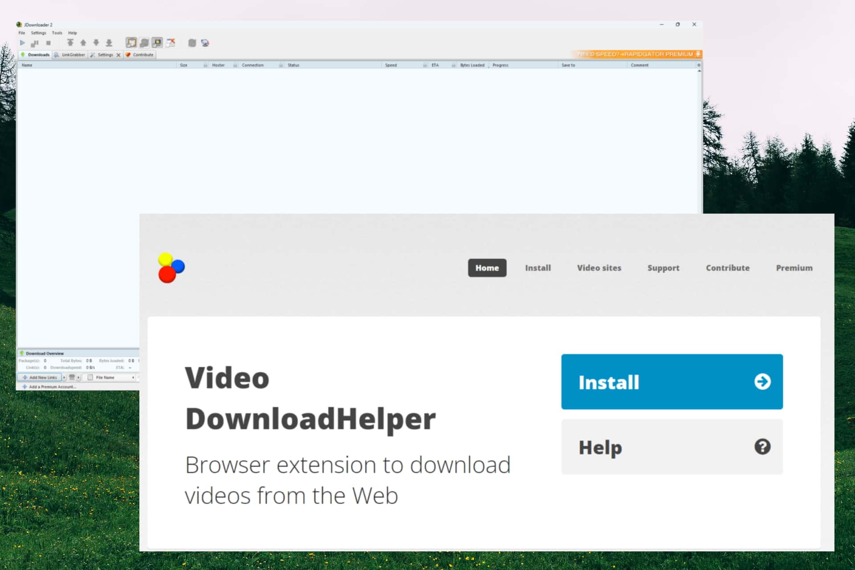Switch to the Downloads tab
855x570 pixels.
click(35, 55)
